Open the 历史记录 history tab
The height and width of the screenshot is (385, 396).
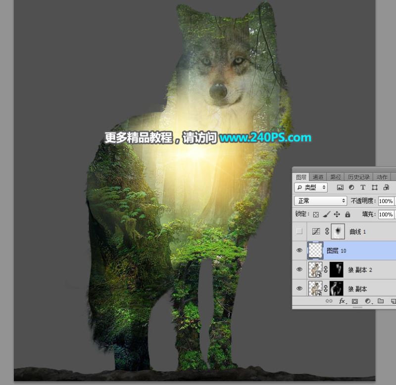pos(359,176)
